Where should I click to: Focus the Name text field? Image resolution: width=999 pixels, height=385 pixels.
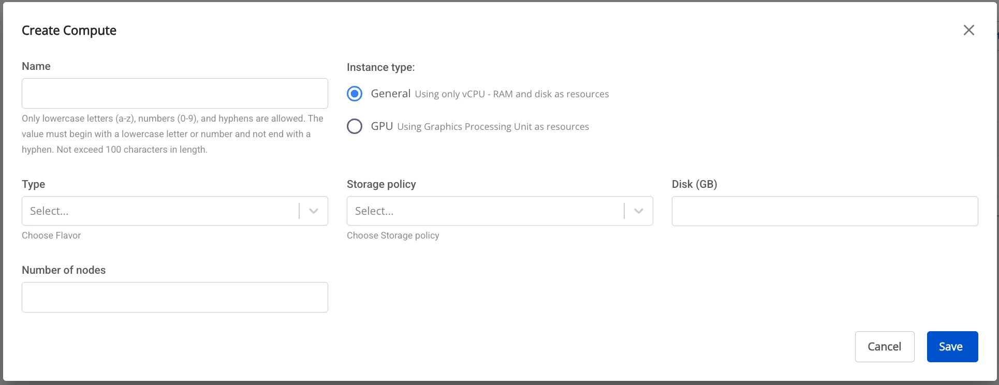pos(175,94)
